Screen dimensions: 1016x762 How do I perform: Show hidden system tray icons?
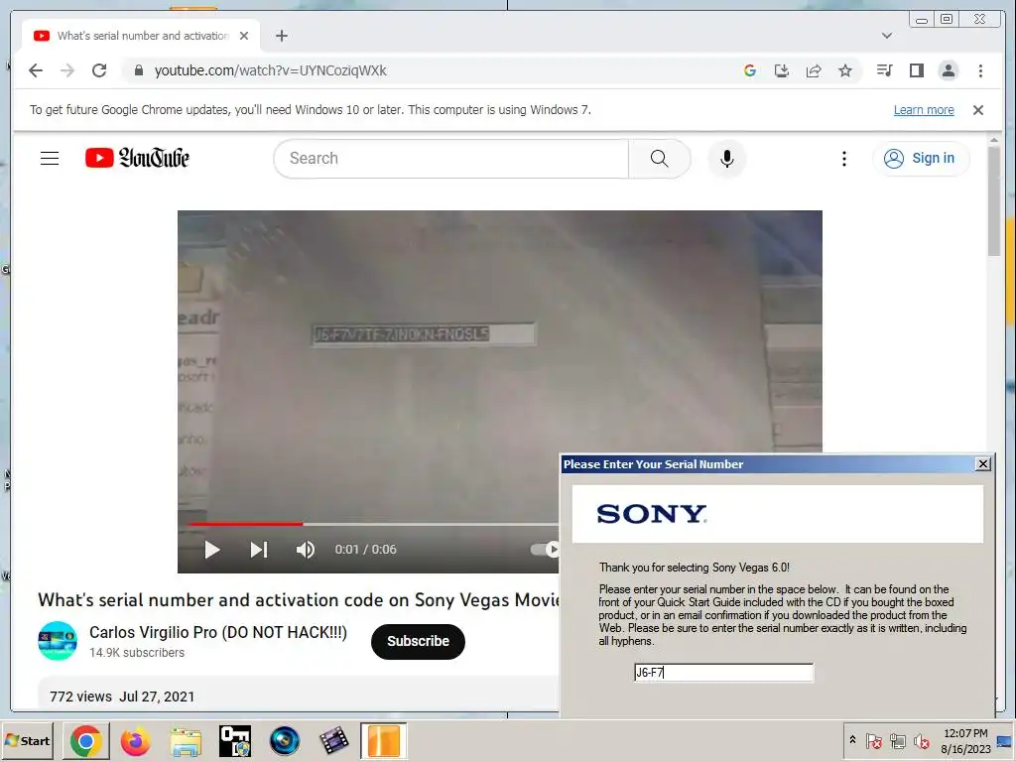click(852, 740)
